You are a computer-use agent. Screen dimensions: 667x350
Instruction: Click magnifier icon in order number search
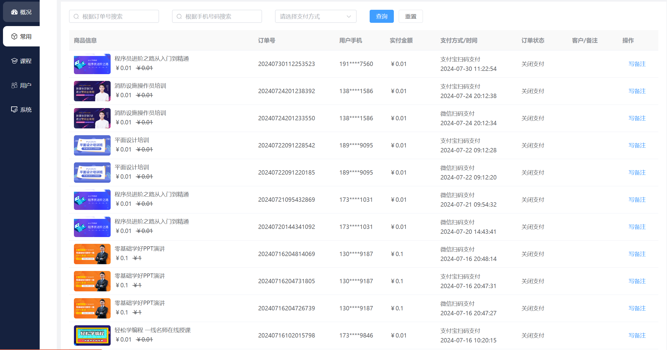pos(76,17)
